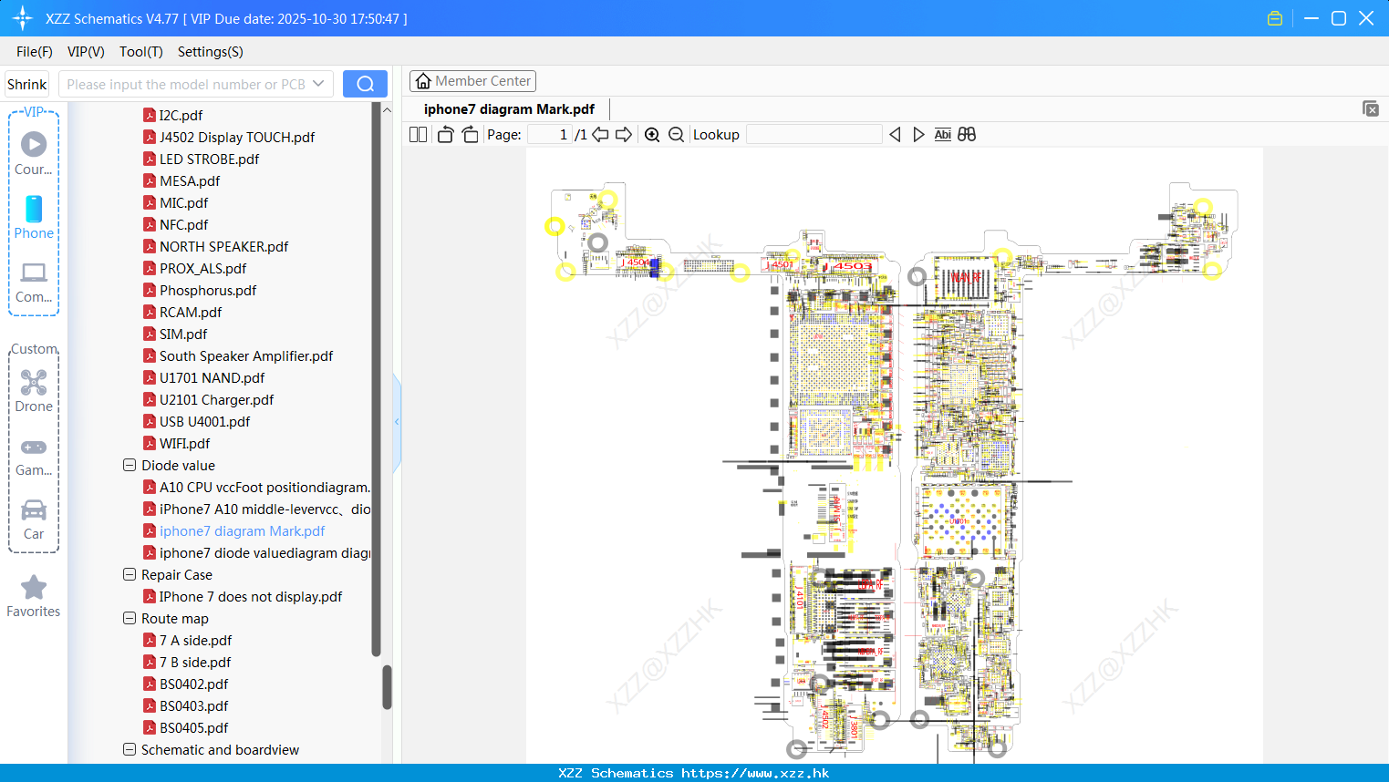The image size is (1389, 782).
Task: Open U1701 NAND.pdf file
Action: pos(212,377)
